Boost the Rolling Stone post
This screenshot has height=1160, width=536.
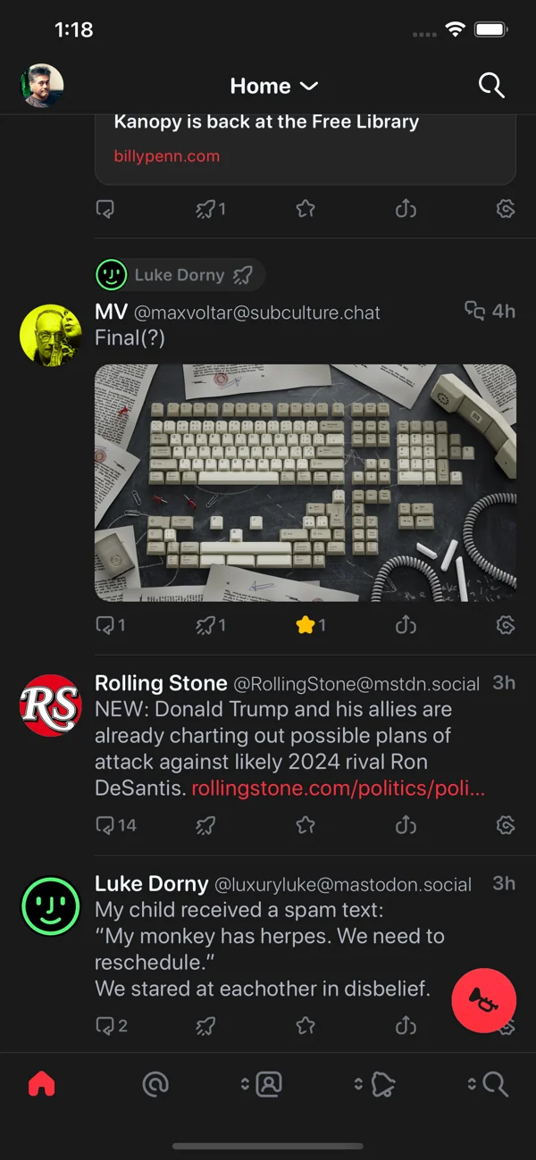click(205, 825)
